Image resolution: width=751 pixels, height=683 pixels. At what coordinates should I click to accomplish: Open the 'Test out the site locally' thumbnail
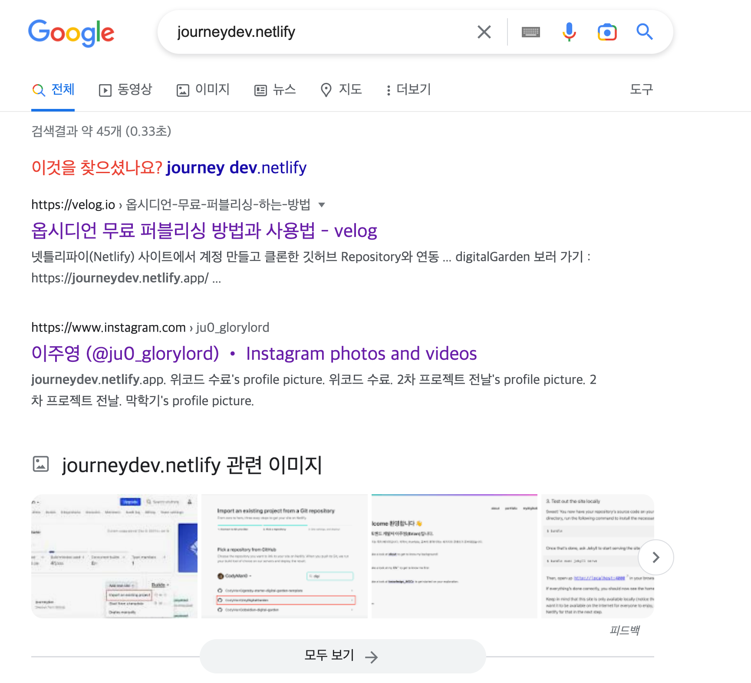pos(598,556)
